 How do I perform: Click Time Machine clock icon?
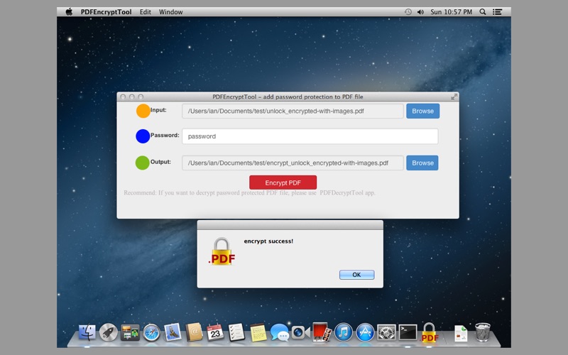[408, 12]
